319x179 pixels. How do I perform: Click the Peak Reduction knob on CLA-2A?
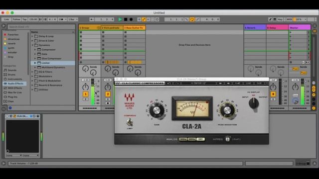[x=227, y=110]
